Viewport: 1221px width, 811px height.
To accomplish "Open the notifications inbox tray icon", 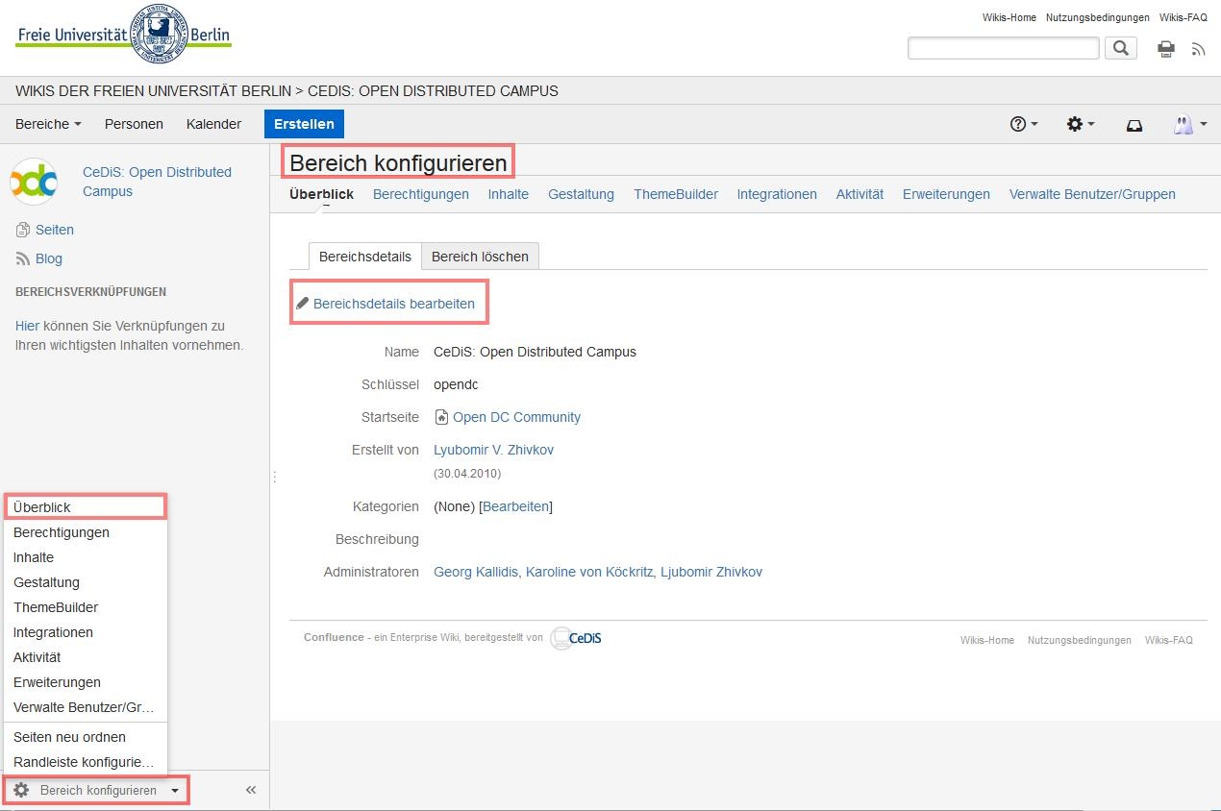I will pos(1134,125).
